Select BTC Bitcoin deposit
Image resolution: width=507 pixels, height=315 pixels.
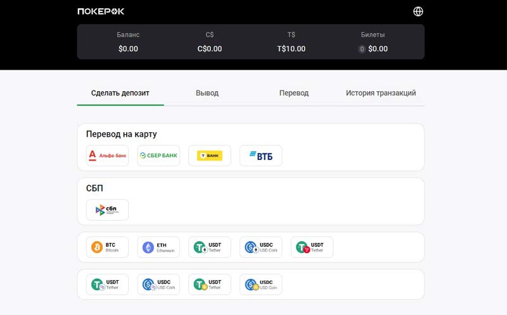(x=107, y=247)
